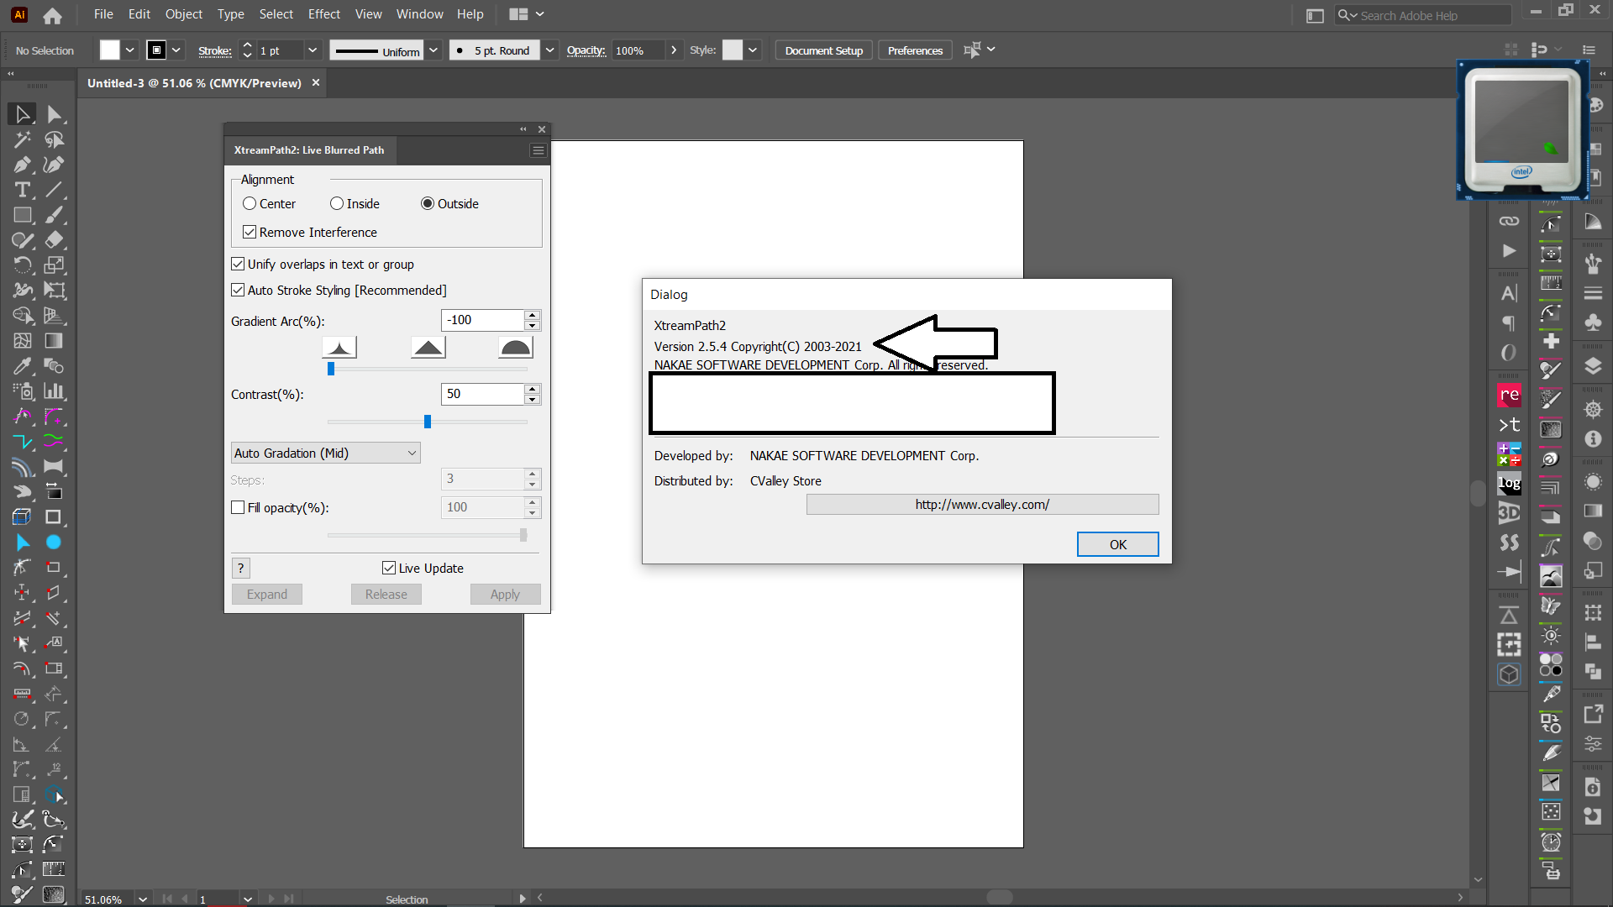The image size is (1613, 907).
Task: Adjust the Gradient Arc slider handle
Action: tap(331, 369)
